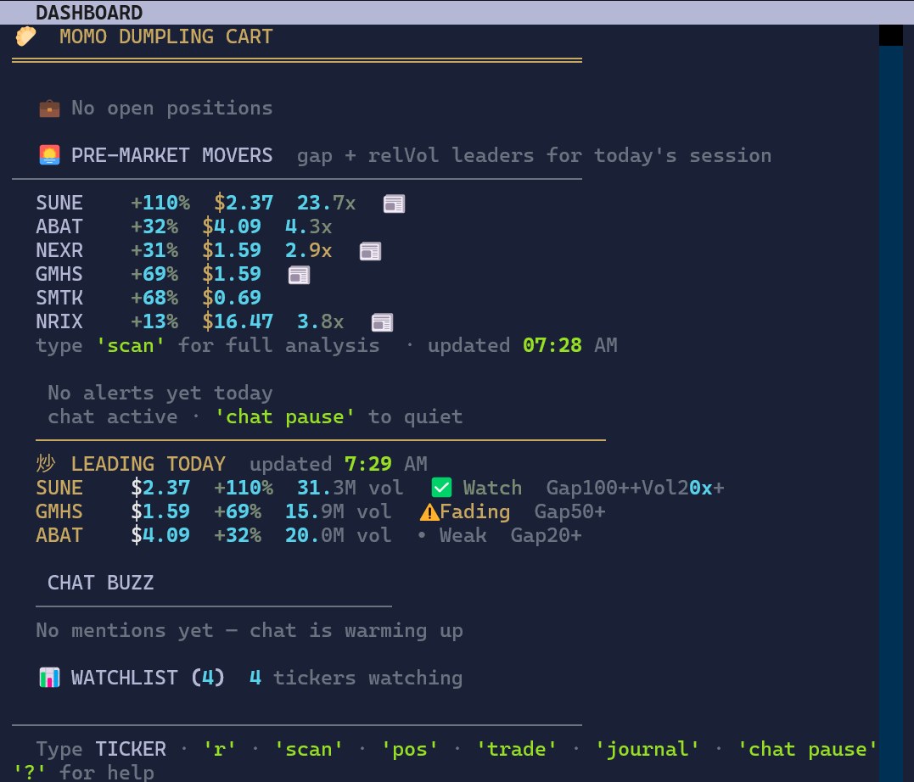Select the NEXR ticker in Pre-Market Movers
Image resolution: width=914 pixels, height=782 pixels.
click(59, 250)
